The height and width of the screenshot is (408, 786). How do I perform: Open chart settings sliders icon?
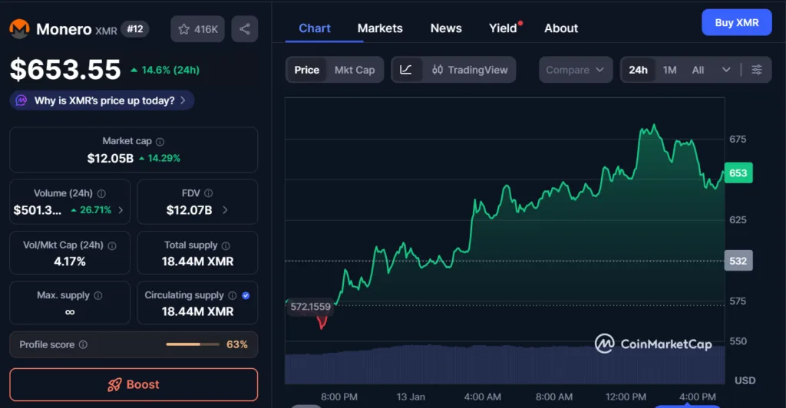point(757,70)
